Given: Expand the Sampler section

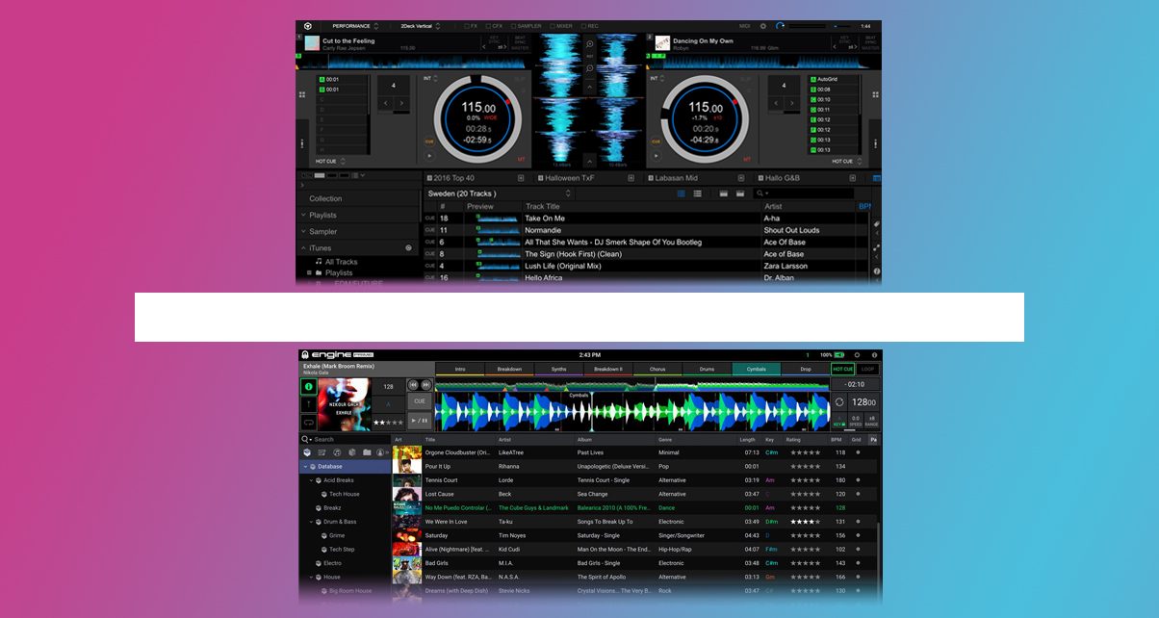Looking at the screenshot, I should [x=303, y=232].
